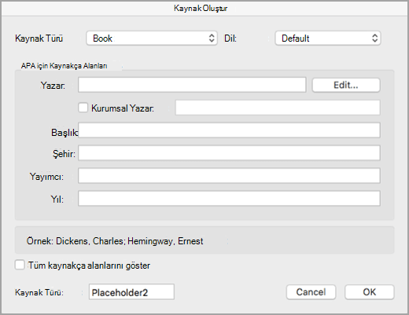
Task: Click the Cancel button
Action: tap(311, 292)
